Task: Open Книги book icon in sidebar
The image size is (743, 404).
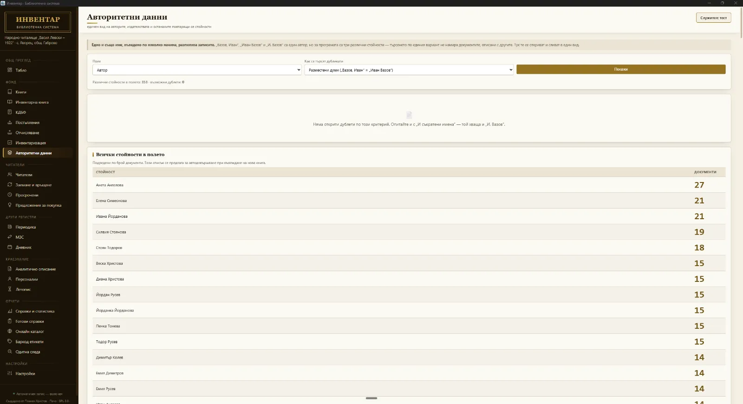Action: (x=10, y=92)
